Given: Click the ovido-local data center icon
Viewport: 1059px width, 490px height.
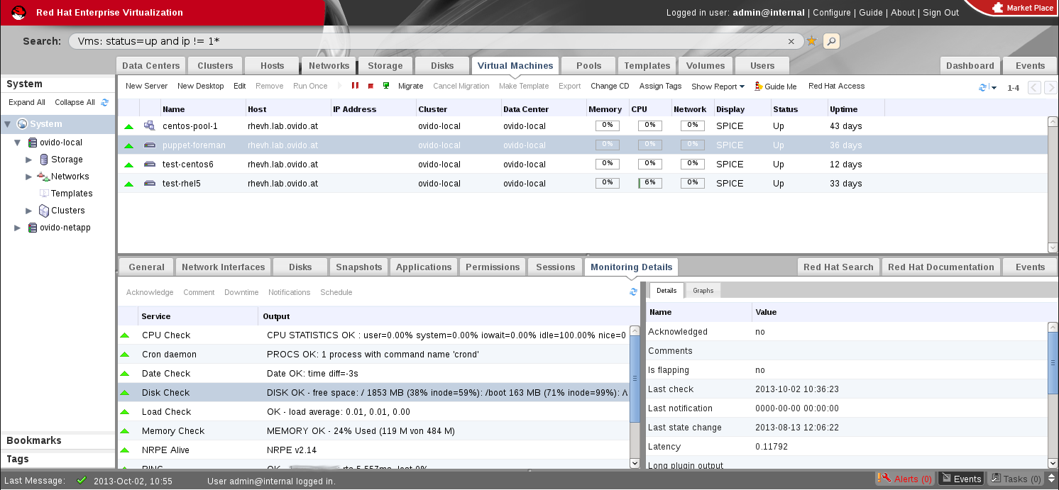Looking at the screenshot, I should [x=32, y=143].
